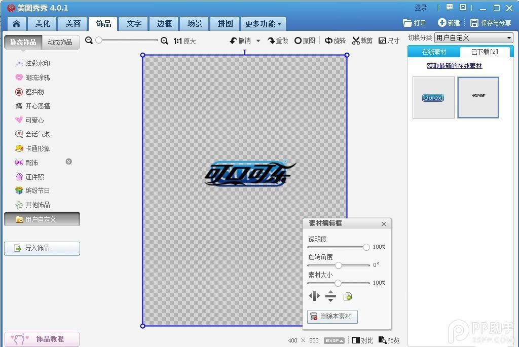Expand the 更多功能 dropdown menu
This screenshot has height=347, width=519.
tap(263, 23)
